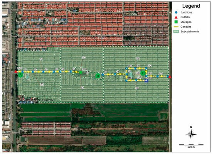Select the red outfall triangle OF1 at west end
The height and width of the screenshot is (154, 212).
coord(16,71)
